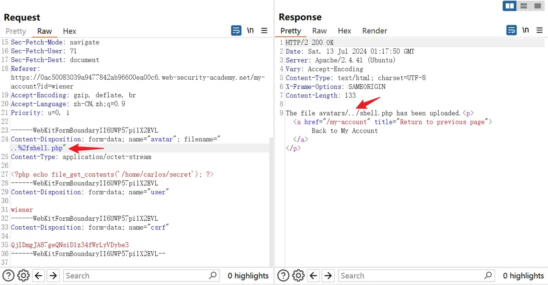Click magnifier icon in Response search box
548x285 pixels.
point(488,276)
